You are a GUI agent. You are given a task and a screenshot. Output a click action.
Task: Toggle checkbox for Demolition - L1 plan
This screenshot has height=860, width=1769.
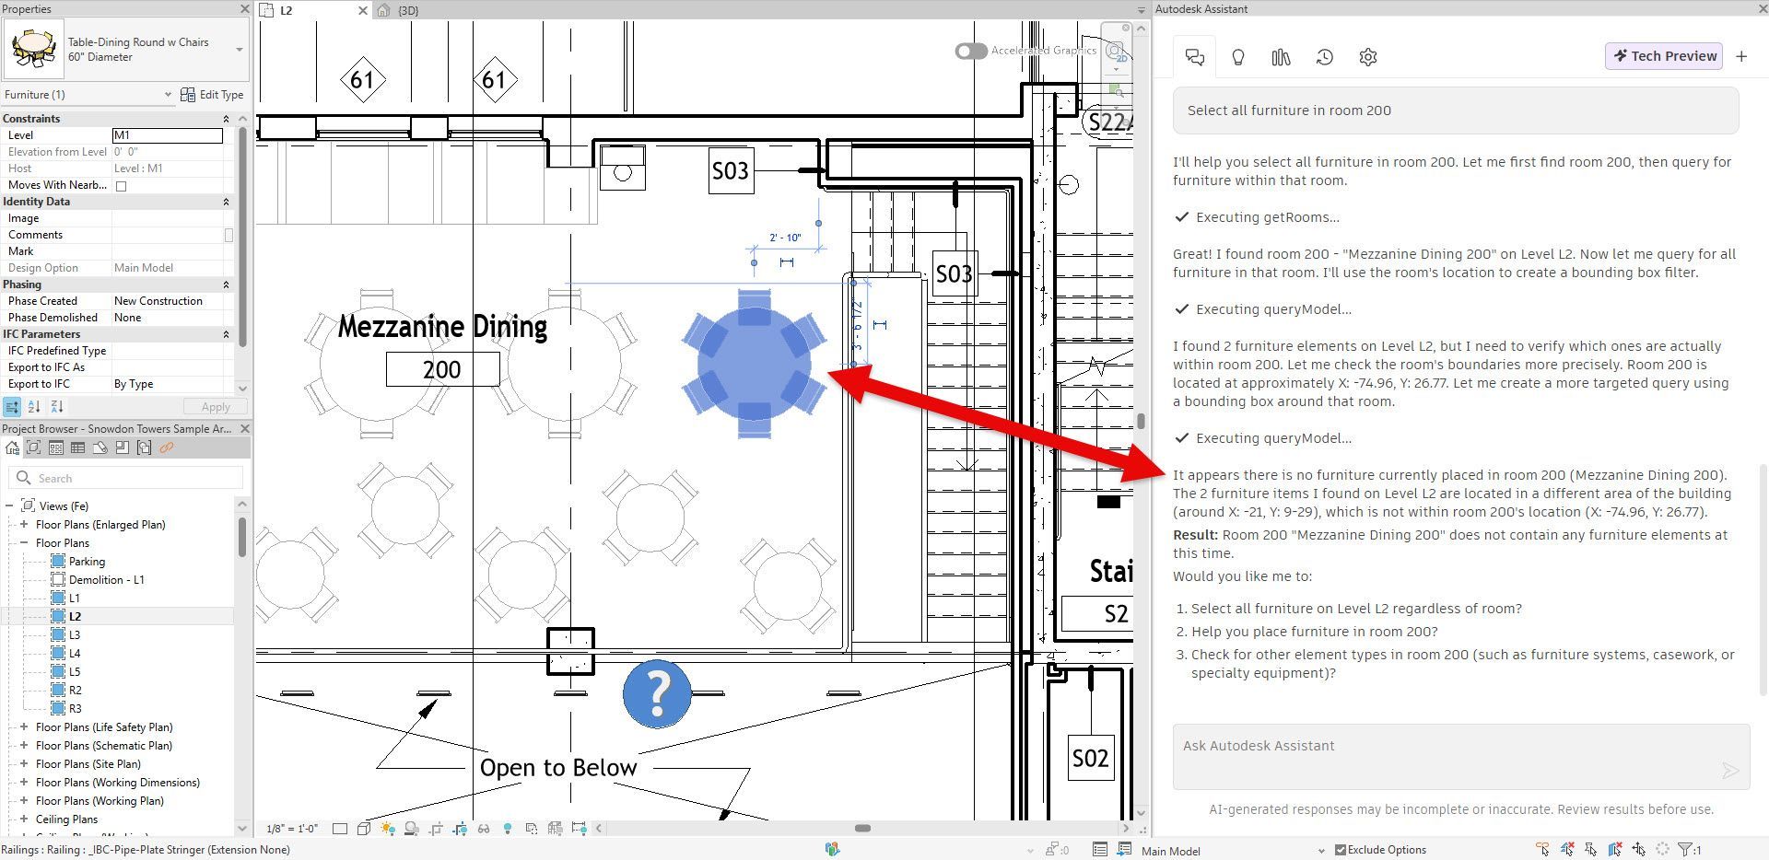tap(58, 580)
